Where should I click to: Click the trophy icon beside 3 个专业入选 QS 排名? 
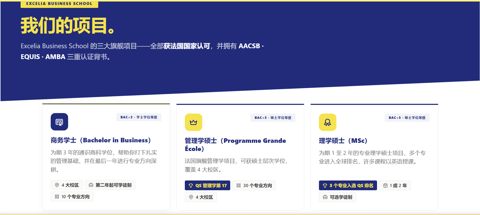tap(325, 185)
